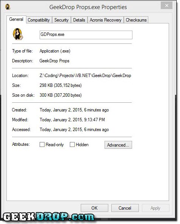The height and width of the screenshot is (224, 180).
Task: Switch to the General tab
Action: coord(16,19)
